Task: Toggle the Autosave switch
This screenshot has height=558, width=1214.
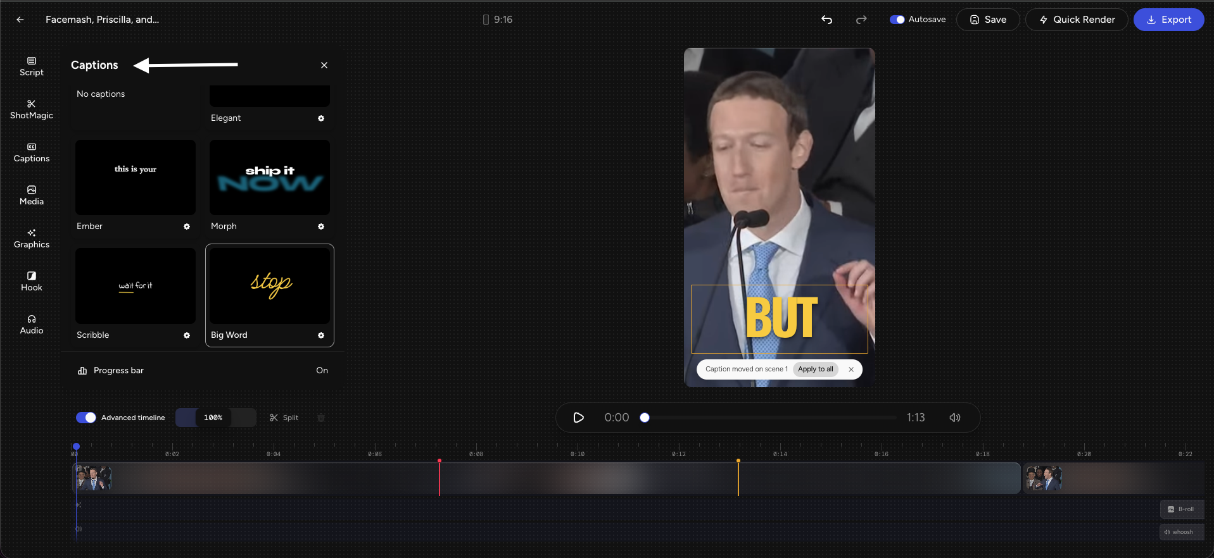Action: pos(897,20)
